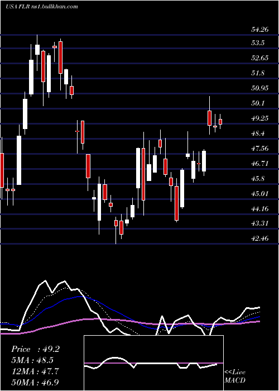Click the red candlestick just below 50.1
279x391 pixels.
(209, 118)
